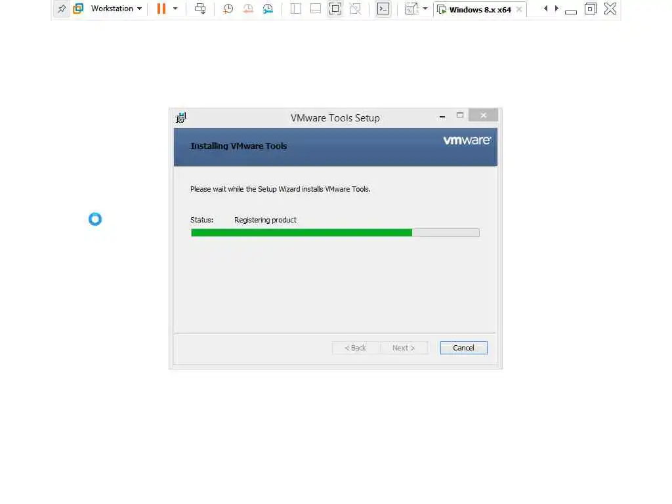The image size is (672, 504).
Task: Close the VMware Tools Setup dialog
Action: coord(484,115)
